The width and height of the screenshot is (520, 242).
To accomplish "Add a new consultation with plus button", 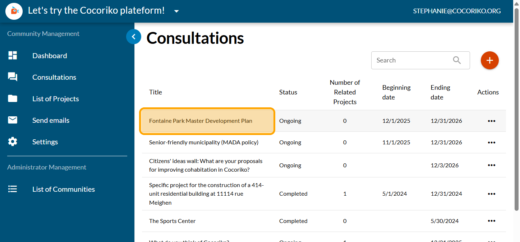I will (489, 60).
